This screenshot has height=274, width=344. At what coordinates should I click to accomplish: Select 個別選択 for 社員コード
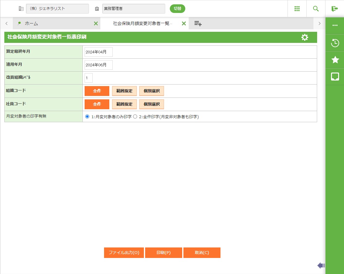pos(152,104)
